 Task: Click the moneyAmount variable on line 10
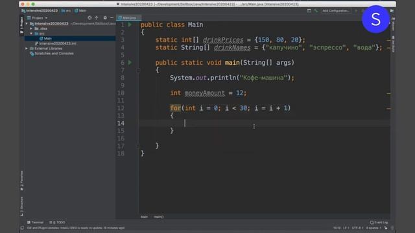[205, 93]
